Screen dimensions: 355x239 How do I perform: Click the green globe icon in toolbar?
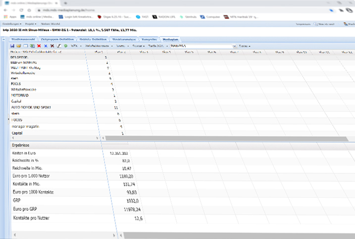tap(66, 46)
